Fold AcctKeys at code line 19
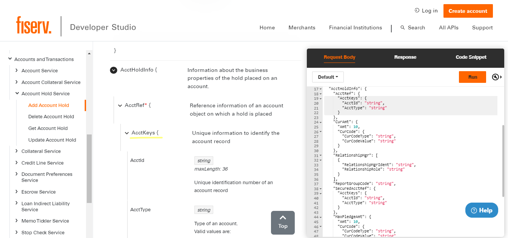The width and height of the screenshot is (508, 238). [x=321, y=99]
